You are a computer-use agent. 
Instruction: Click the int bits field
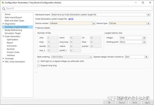tap(96, 38)
